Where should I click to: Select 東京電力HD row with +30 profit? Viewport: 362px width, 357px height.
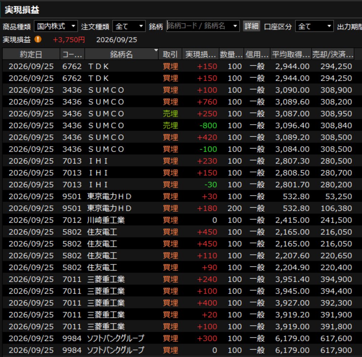pos(178,196)
